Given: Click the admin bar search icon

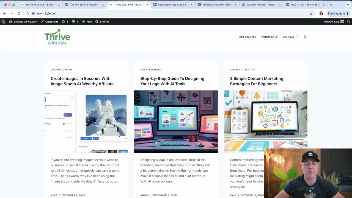Looking at the screenshot, I should 349,21.
